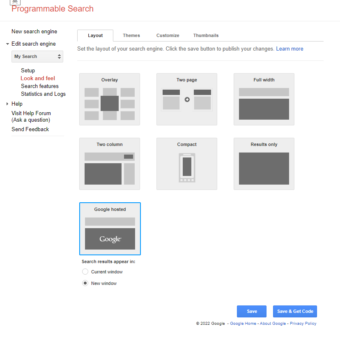
Task: Expand the Help section arrow
Action: [7, 104]
